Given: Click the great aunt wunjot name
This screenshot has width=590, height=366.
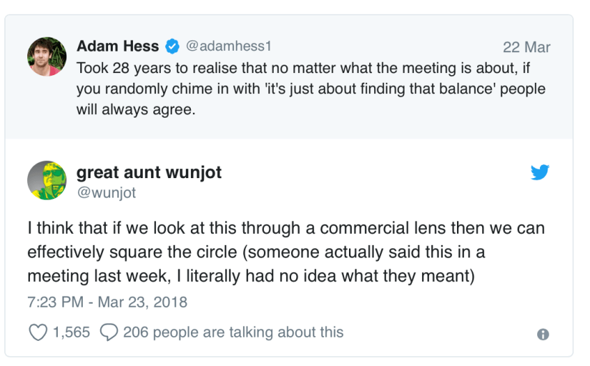Looking at the screenshot, I should tap(148, 173).
